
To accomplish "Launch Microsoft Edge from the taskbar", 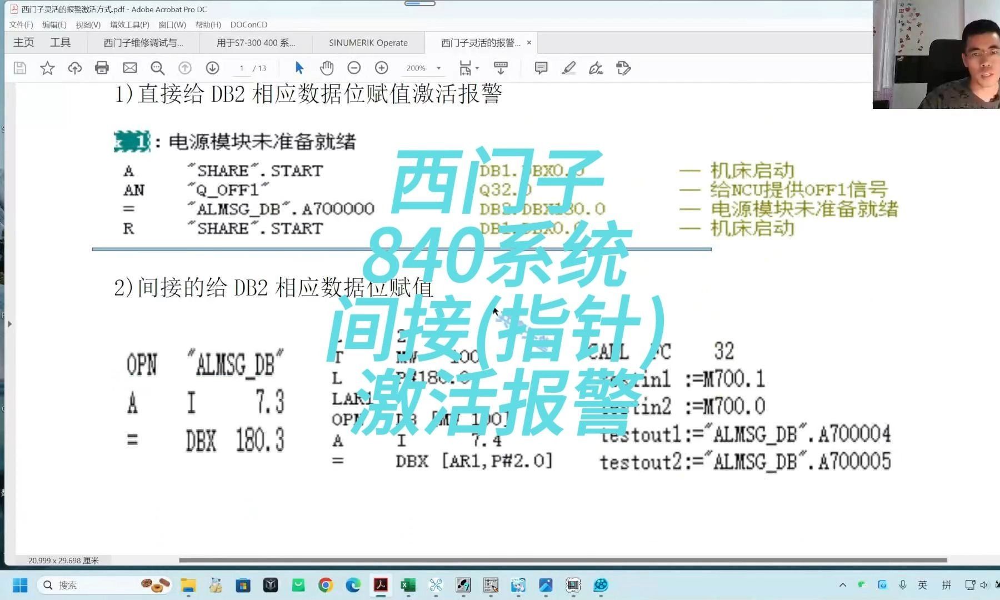I will 353,585.
